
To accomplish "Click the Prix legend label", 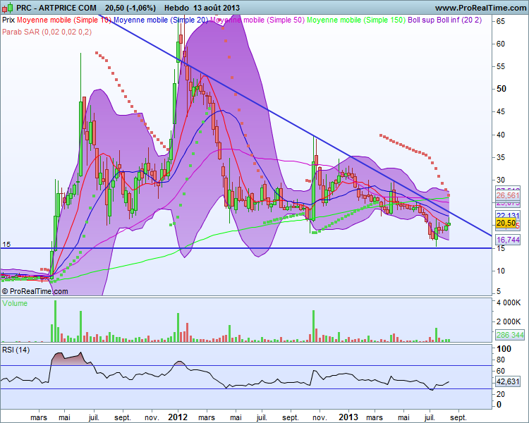I will pyautogui.click(x=8, y=20).
